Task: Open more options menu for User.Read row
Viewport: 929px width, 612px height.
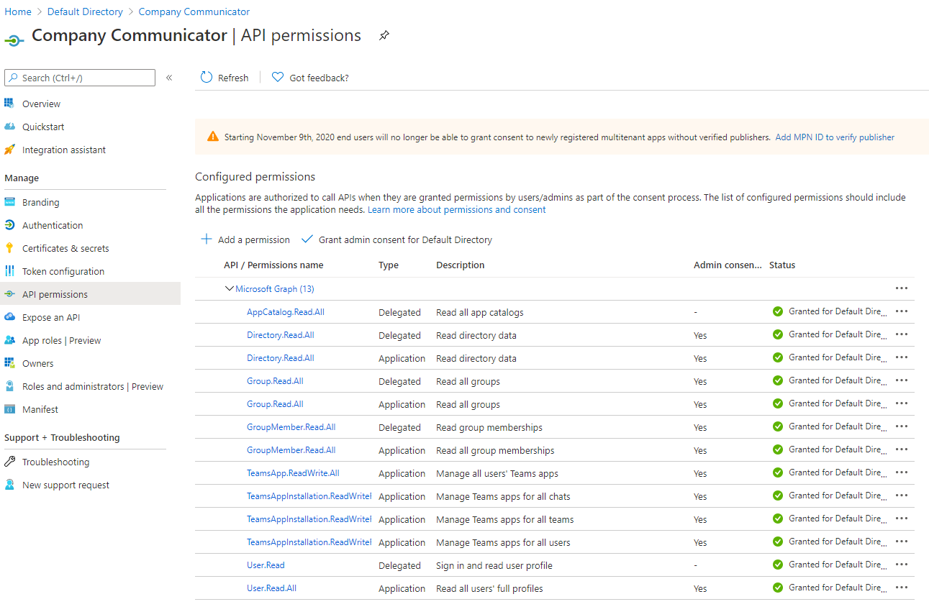Action: point(902,565)
